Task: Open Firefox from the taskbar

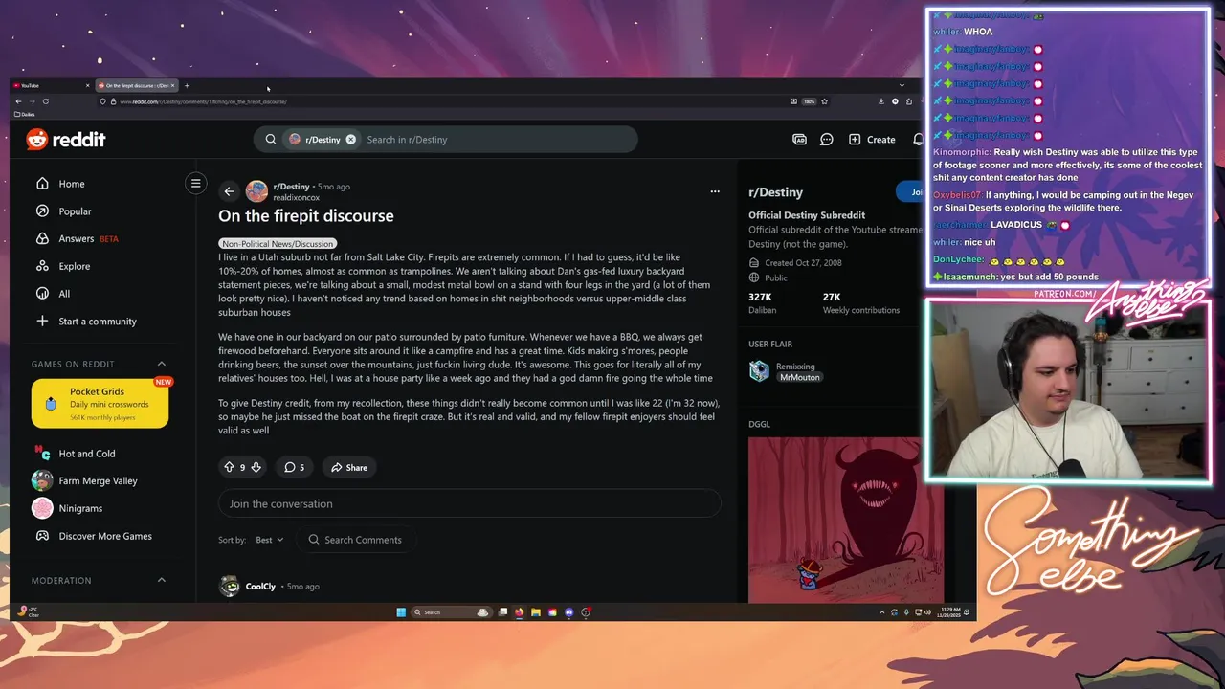Action: coord(519,612)
